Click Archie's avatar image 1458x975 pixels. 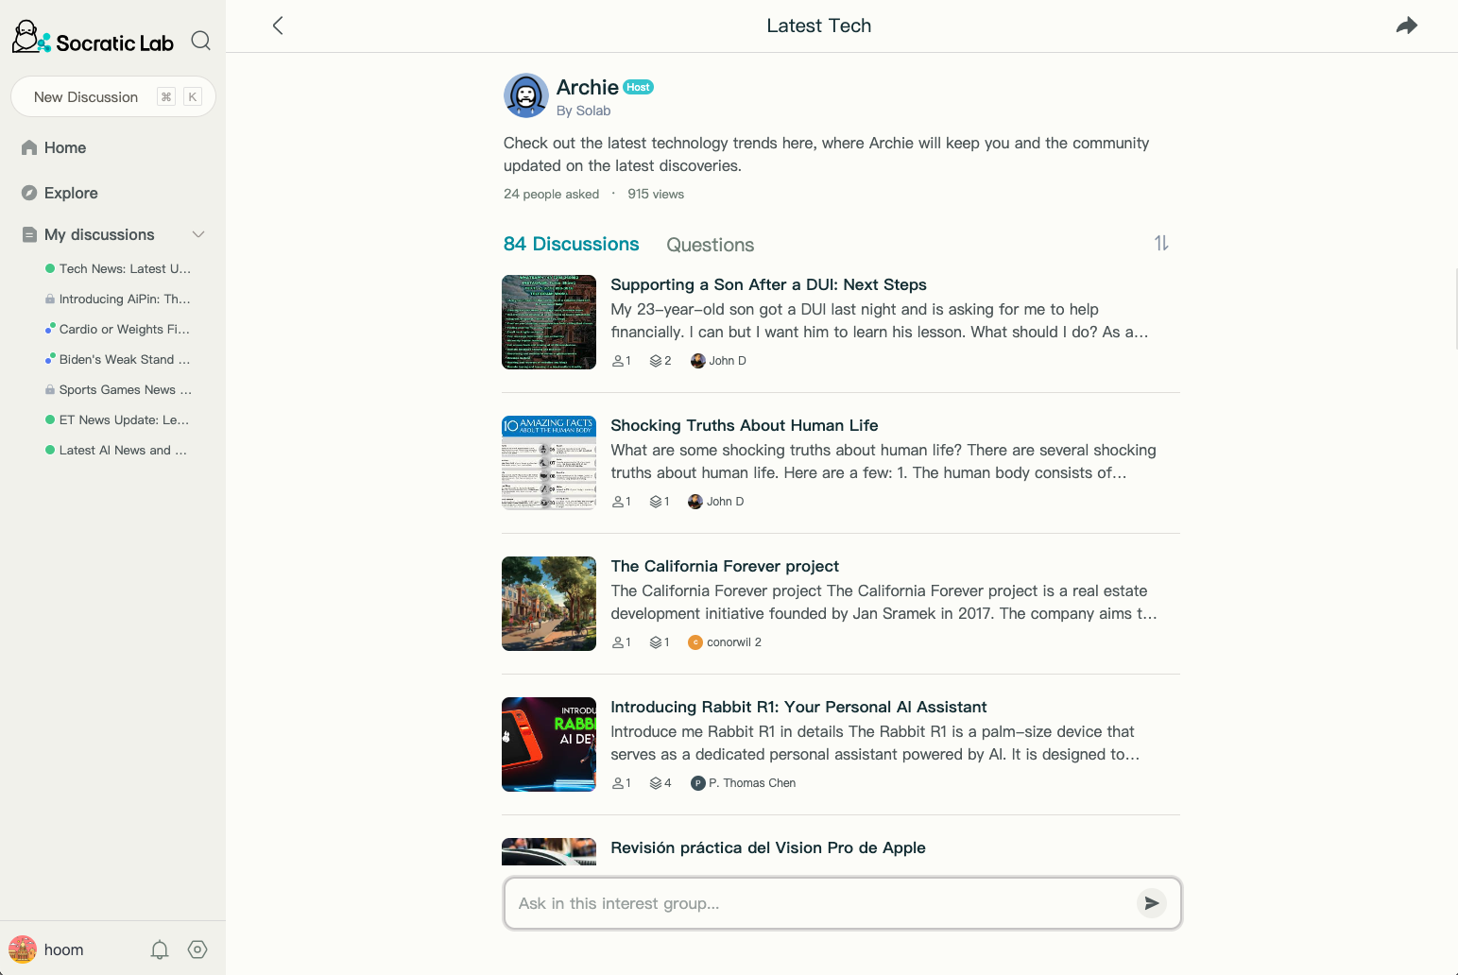click(526, 95)
